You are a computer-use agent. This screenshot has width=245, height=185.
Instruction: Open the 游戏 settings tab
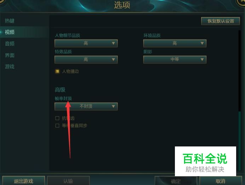pyautogui.click(x=10, y=67)
